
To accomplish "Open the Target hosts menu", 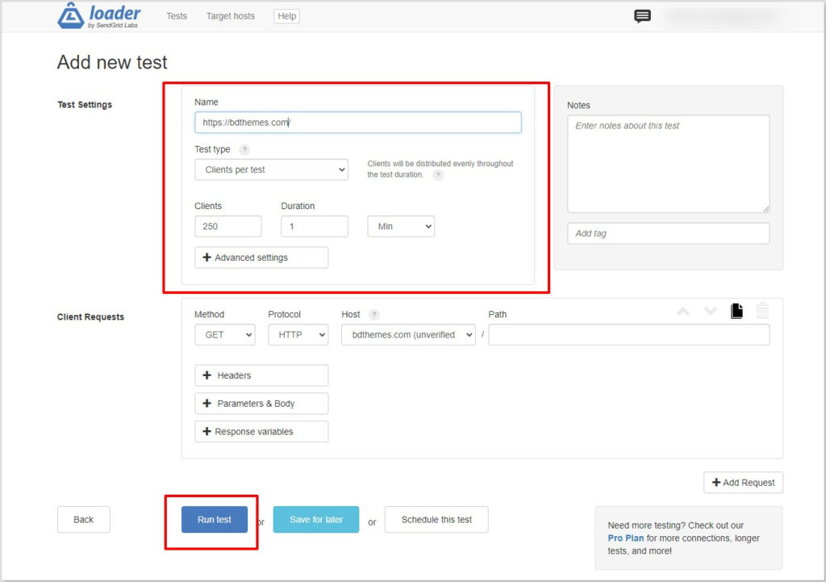I will (x=230, y=16).
